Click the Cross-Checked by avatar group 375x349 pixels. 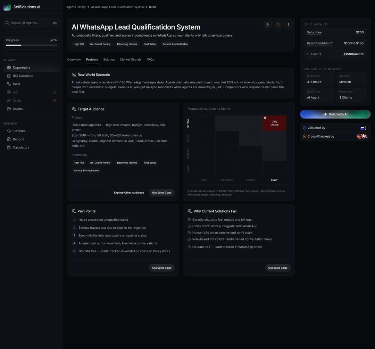tap(362, 137)
